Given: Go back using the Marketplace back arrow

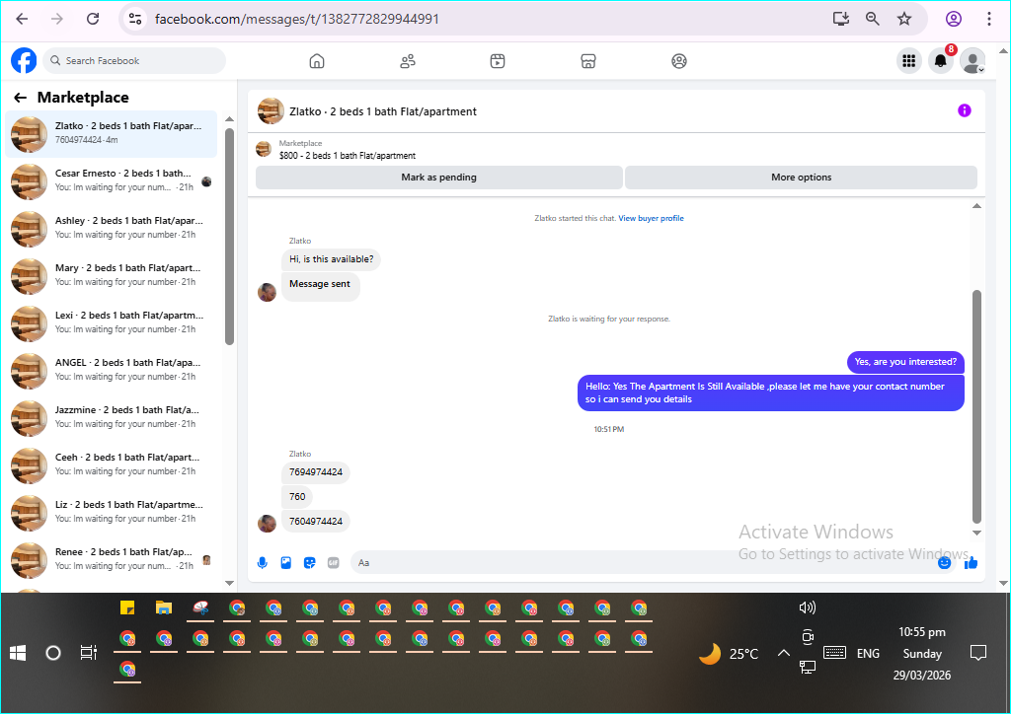Looking at the screenshot, I should coord(21,98).
